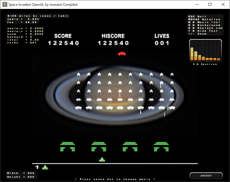The height and width of the screenshot is (182, 230).
Task: Maximize the Space Invaders OpenGL window
Action: click(210, 4)
